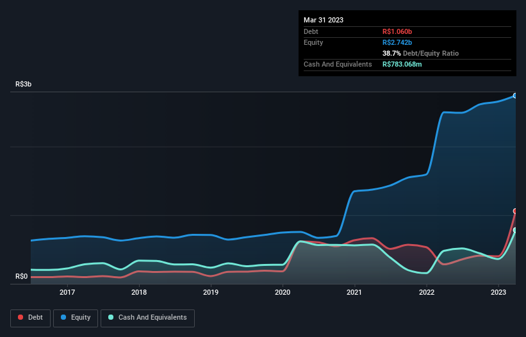Toggle the Equity series legend button

[76, 318]
